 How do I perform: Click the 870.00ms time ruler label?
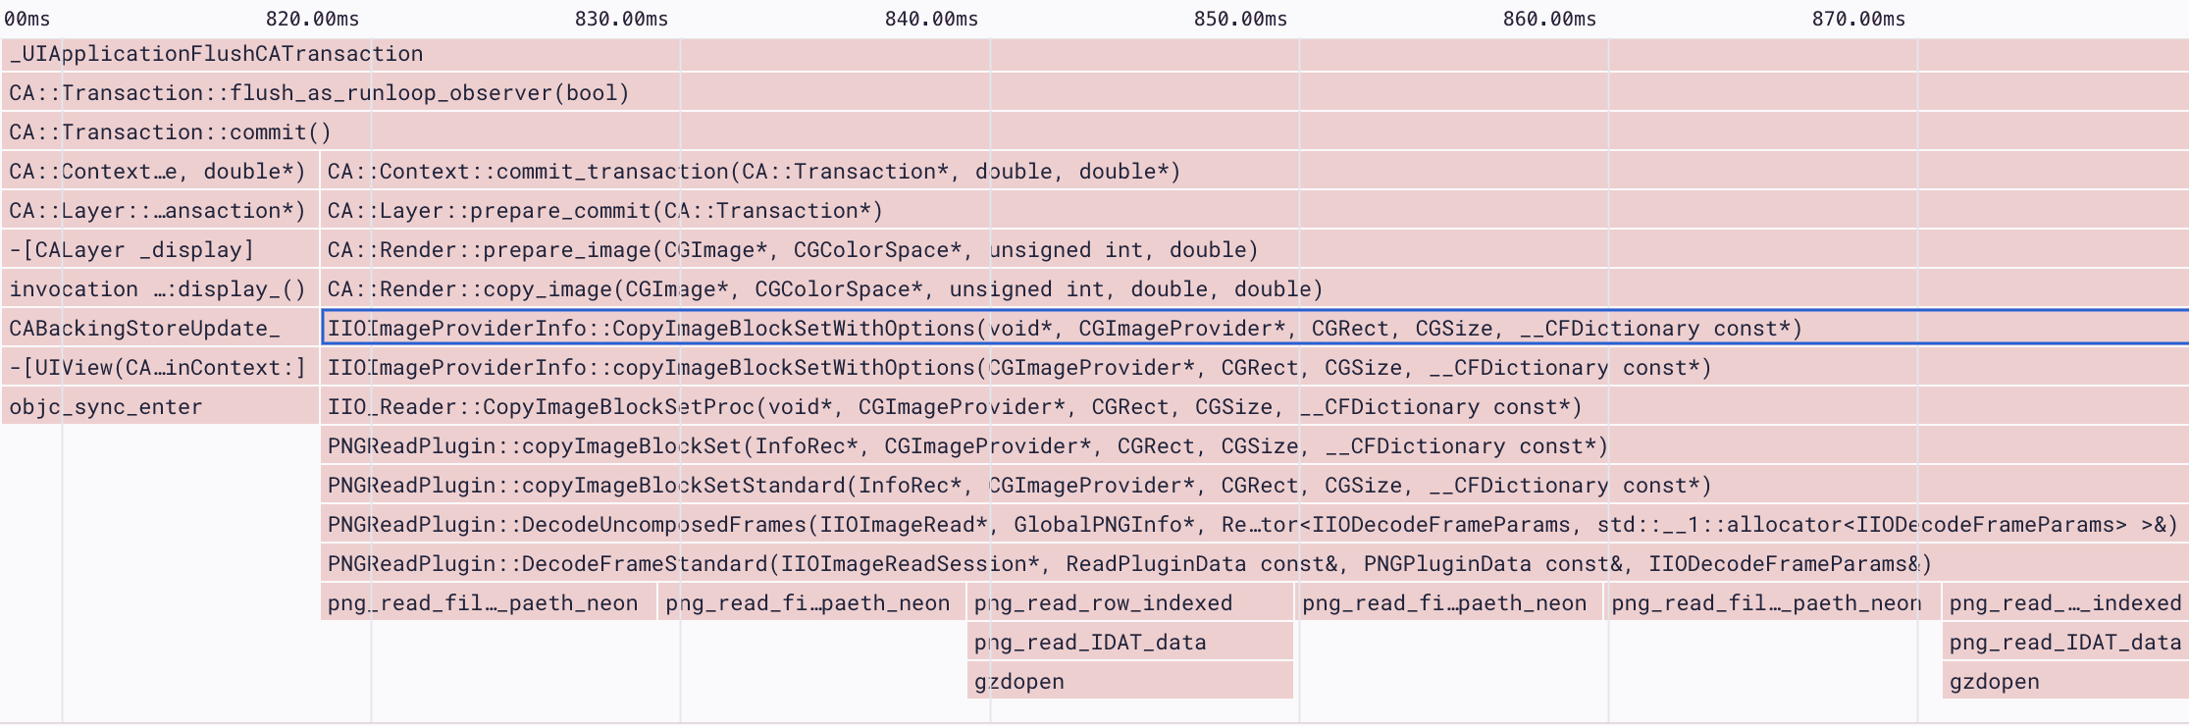pyautogui.click(x=1858, y=19)
